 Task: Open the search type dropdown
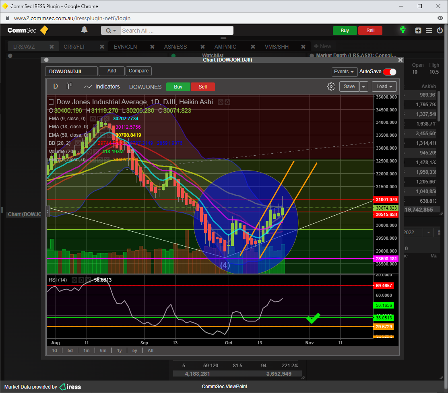coord(111,31)
